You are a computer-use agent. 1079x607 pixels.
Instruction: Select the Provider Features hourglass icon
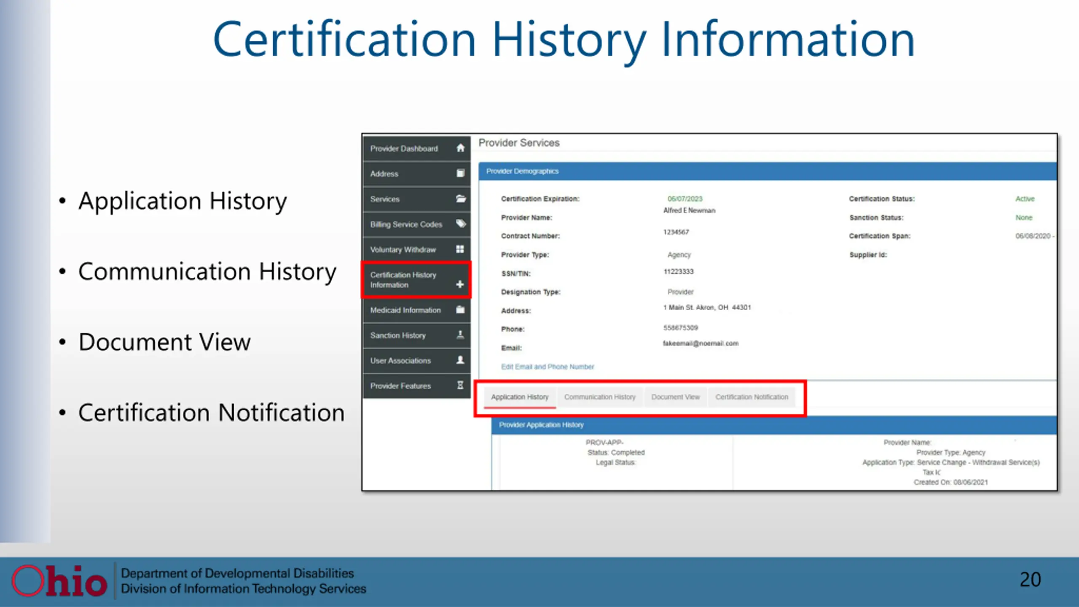460,385
